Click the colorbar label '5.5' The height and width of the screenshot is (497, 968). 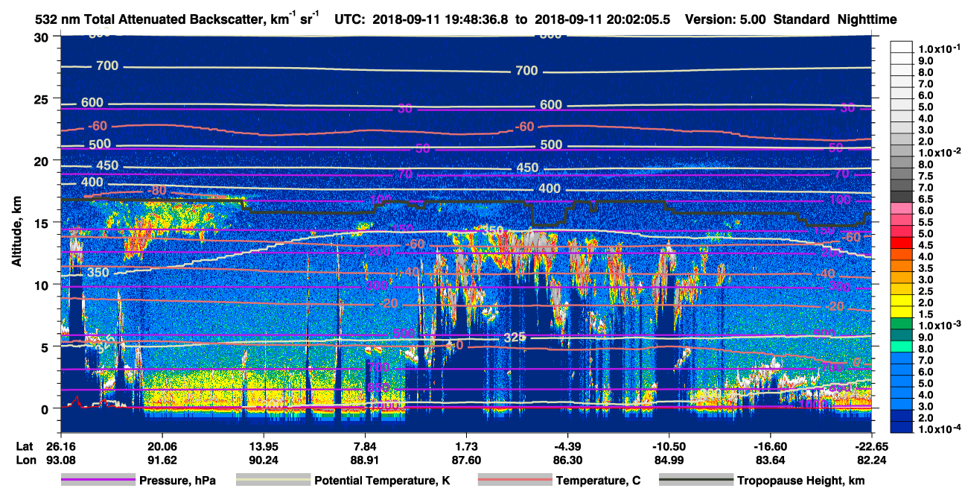[925, 222]
